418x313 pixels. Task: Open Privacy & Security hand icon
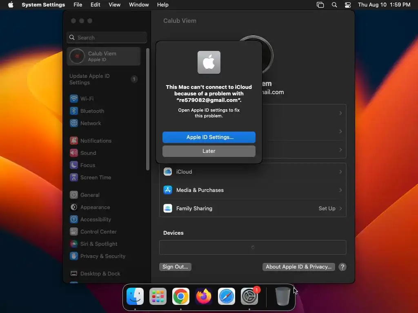click(74, 256)
